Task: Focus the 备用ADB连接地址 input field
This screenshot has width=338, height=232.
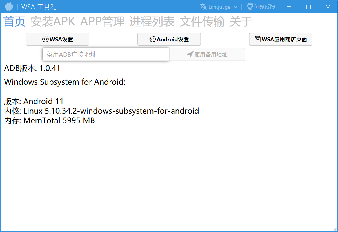Action: coord(106,54)
